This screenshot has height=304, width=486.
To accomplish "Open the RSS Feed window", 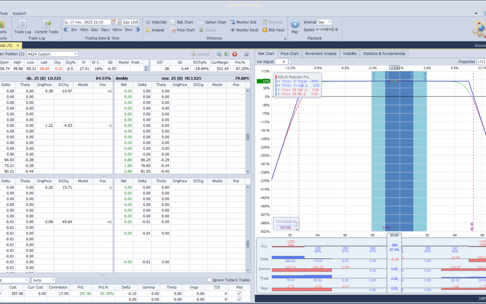I will [x=274, y=30].
